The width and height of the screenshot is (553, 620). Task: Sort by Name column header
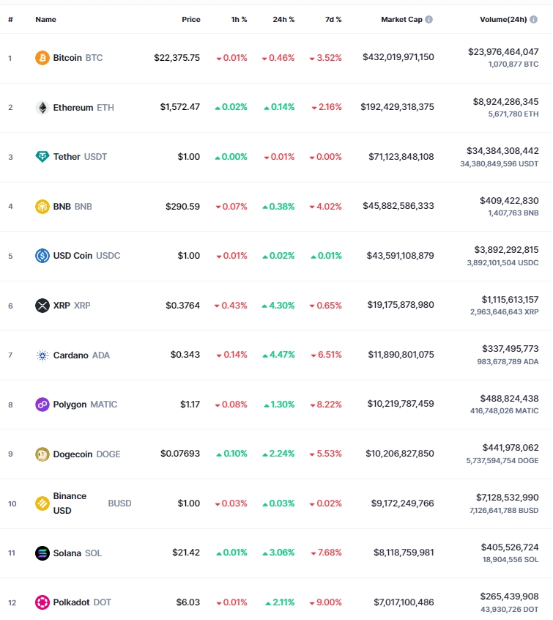(46, 19)
